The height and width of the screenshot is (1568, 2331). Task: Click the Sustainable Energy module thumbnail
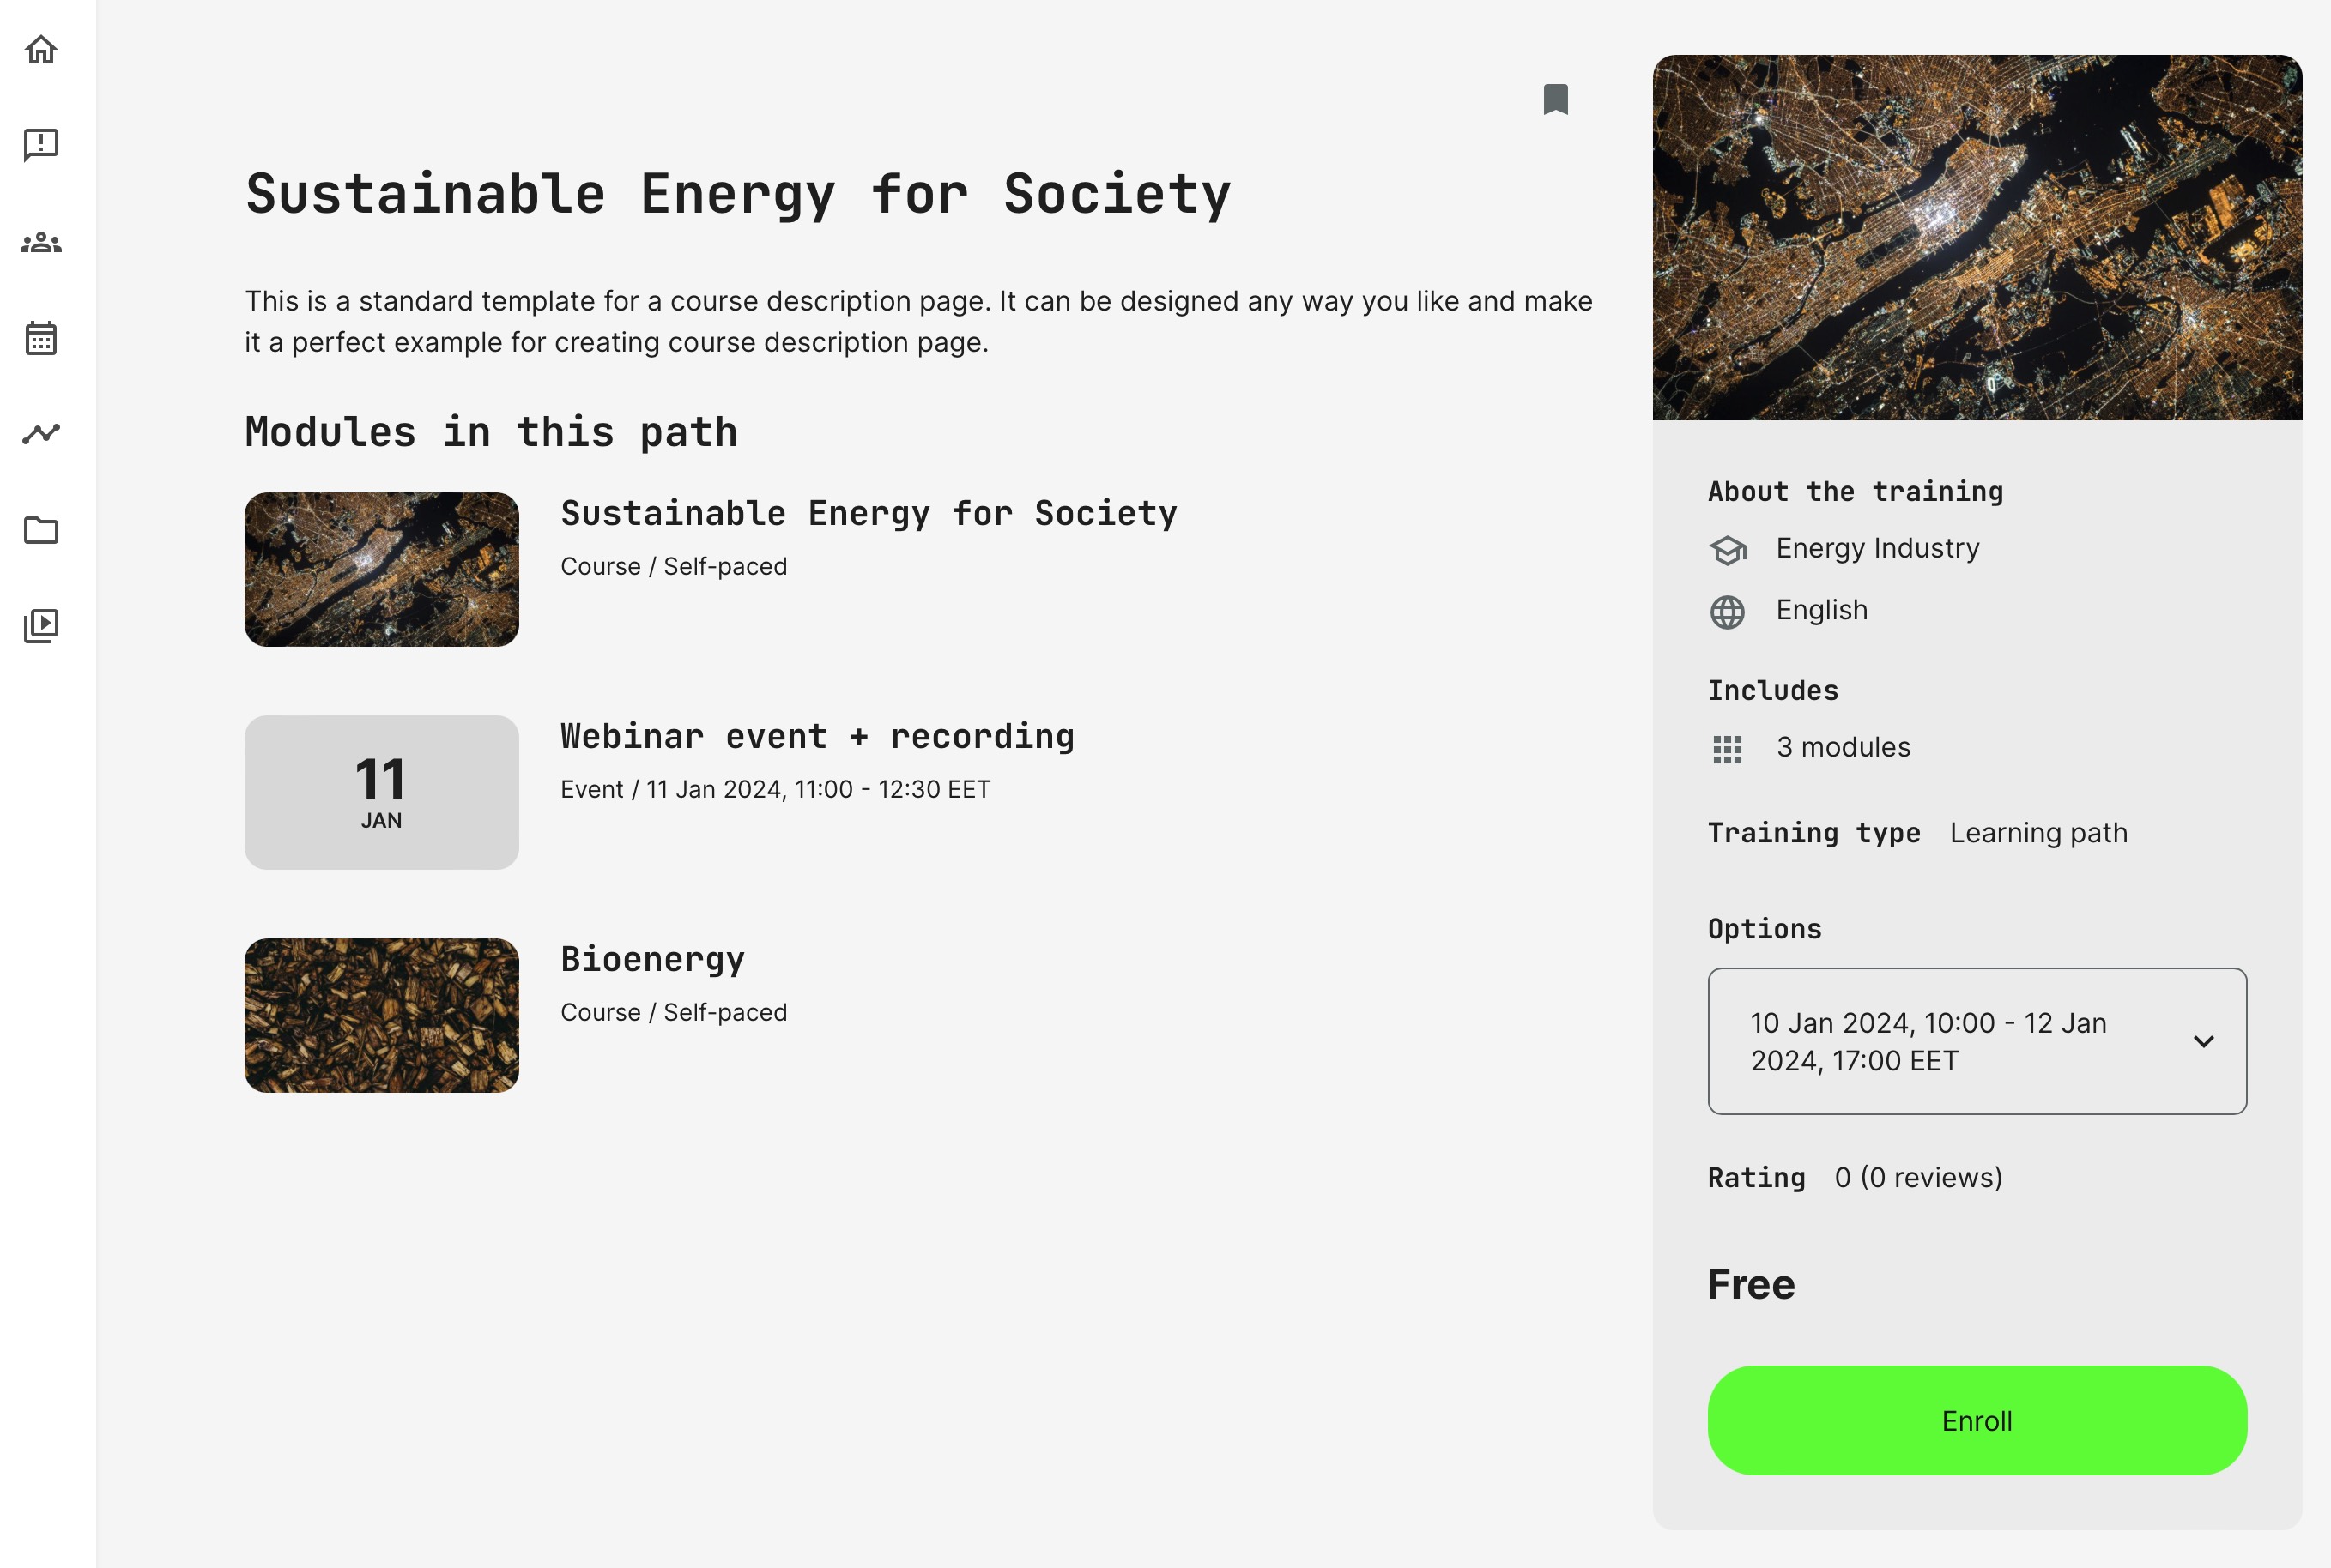point(381,569)
